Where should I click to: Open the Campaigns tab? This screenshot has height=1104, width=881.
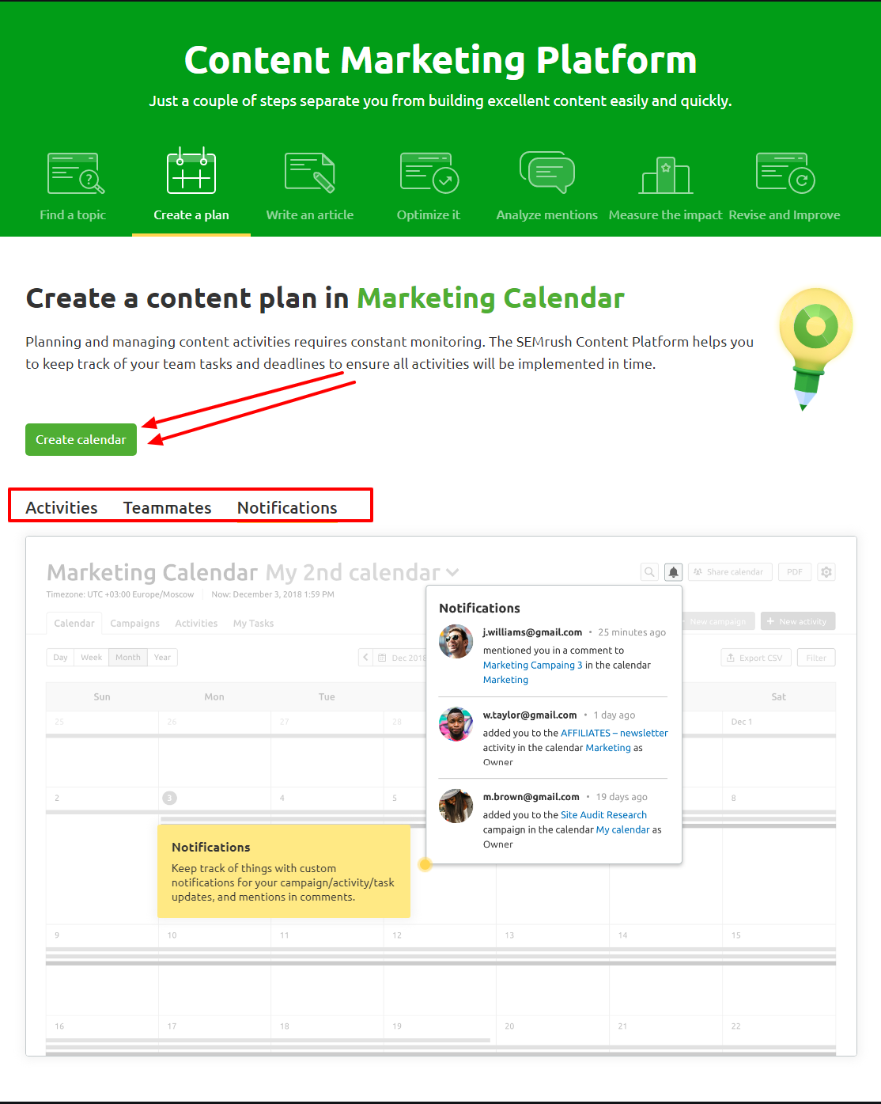135,624
